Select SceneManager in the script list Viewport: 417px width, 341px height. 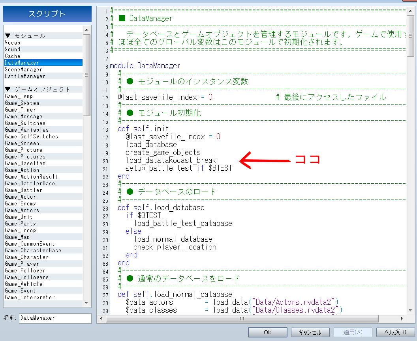(x=43, y=69)
